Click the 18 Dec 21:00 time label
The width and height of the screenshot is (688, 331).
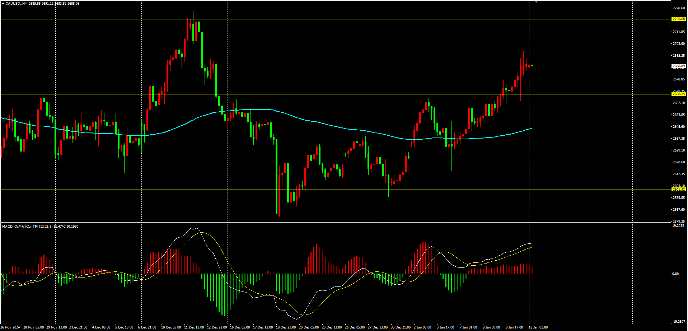(286, 327)
